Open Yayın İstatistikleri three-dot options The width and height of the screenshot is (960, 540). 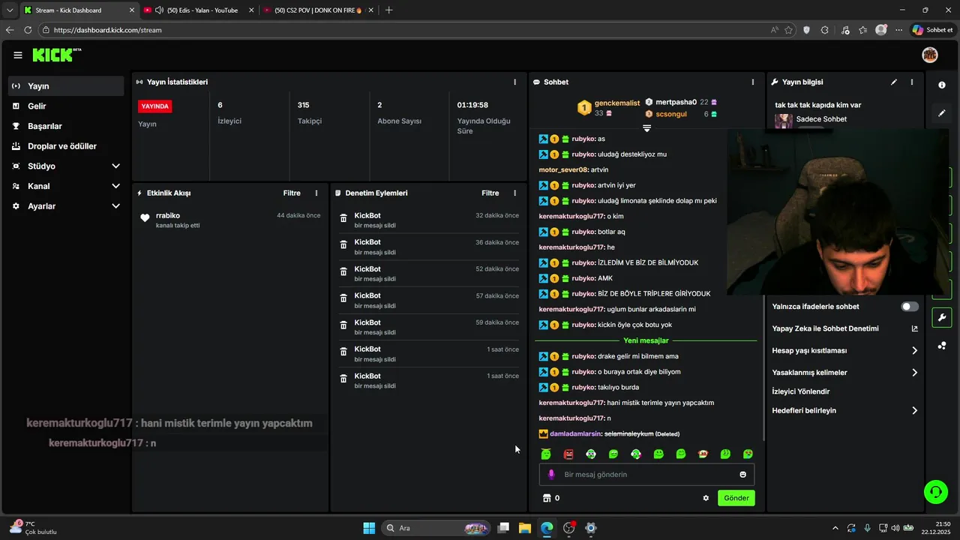[x=514, y=82]
